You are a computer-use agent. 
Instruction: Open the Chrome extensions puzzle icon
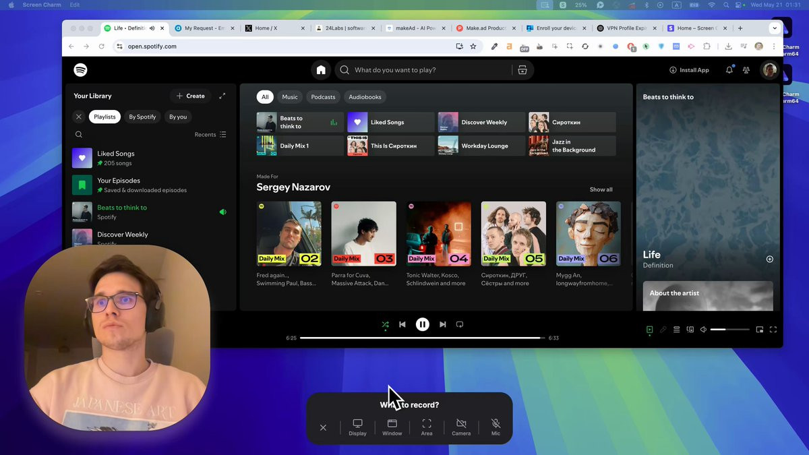pyautogui.click(x=707, y=47)
